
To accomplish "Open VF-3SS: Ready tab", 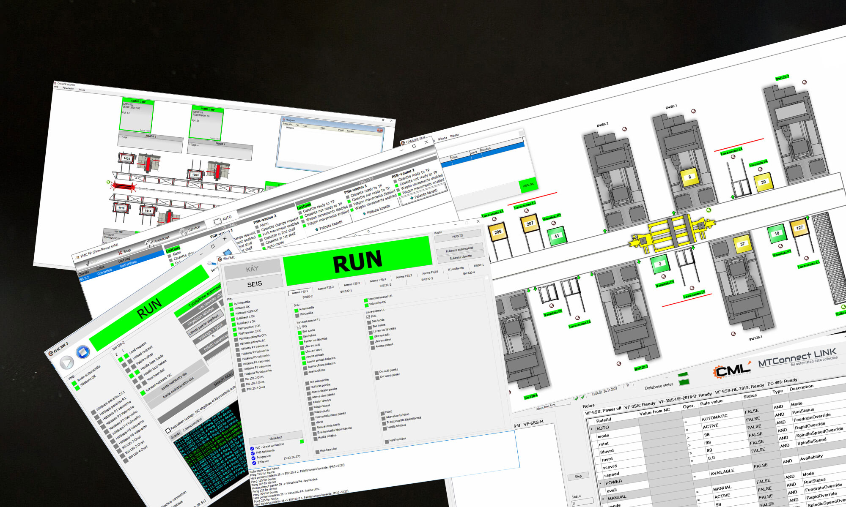I will point(640,405).
